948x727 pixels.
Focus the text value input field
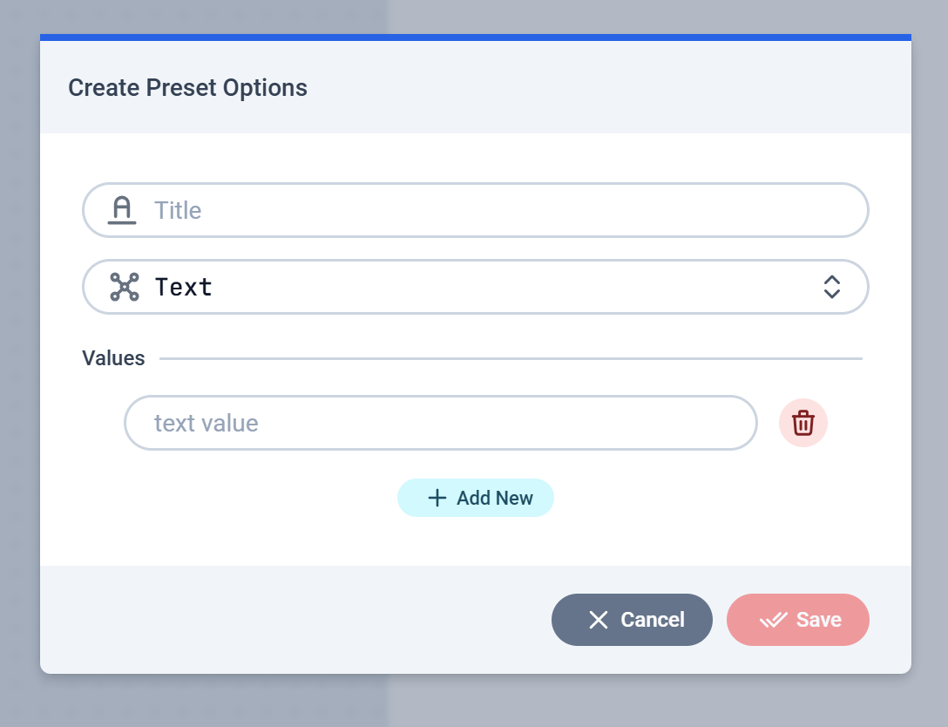pos(441,423)
